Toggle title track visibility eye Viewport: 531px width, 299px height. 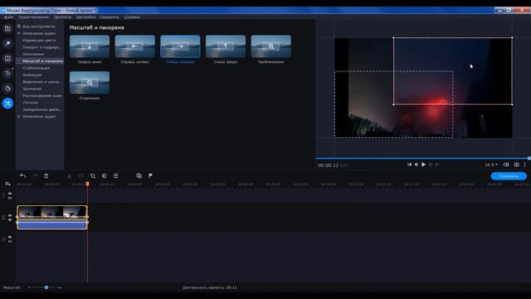click(x=10, y=194)
